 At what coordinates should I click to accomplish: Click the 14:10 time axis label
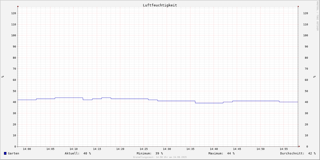[x=74, y=149]
